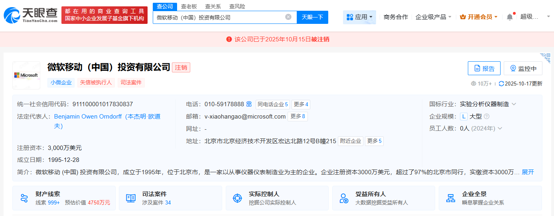
Task: Click the 成立日期 1995-12-28 value
Action: coord(63,160)
